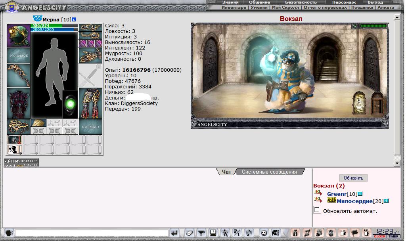Image resolution: width=406 pixels, height=241 pixels.
Task: Click the equipped dark red armor slot
Action: 19,103
